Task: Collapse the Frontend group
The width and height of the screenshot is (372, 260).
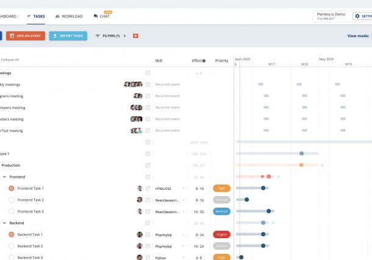Action: [x=4, y=177]
